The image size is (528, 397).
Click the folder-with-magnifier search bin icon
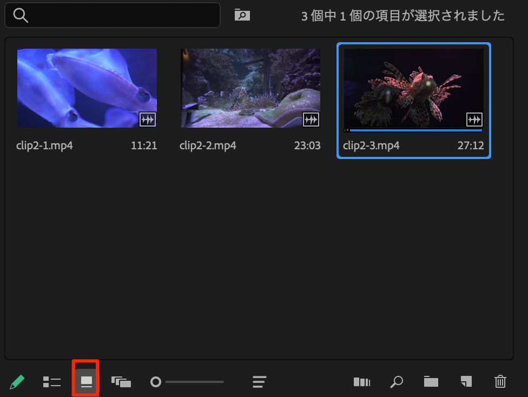(242, 15)
